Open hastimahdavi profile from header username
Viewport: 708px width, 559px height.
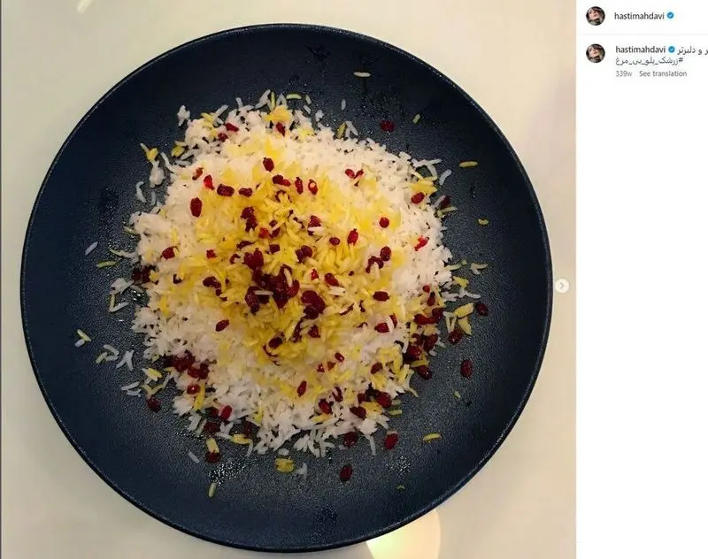click(639, 16)
